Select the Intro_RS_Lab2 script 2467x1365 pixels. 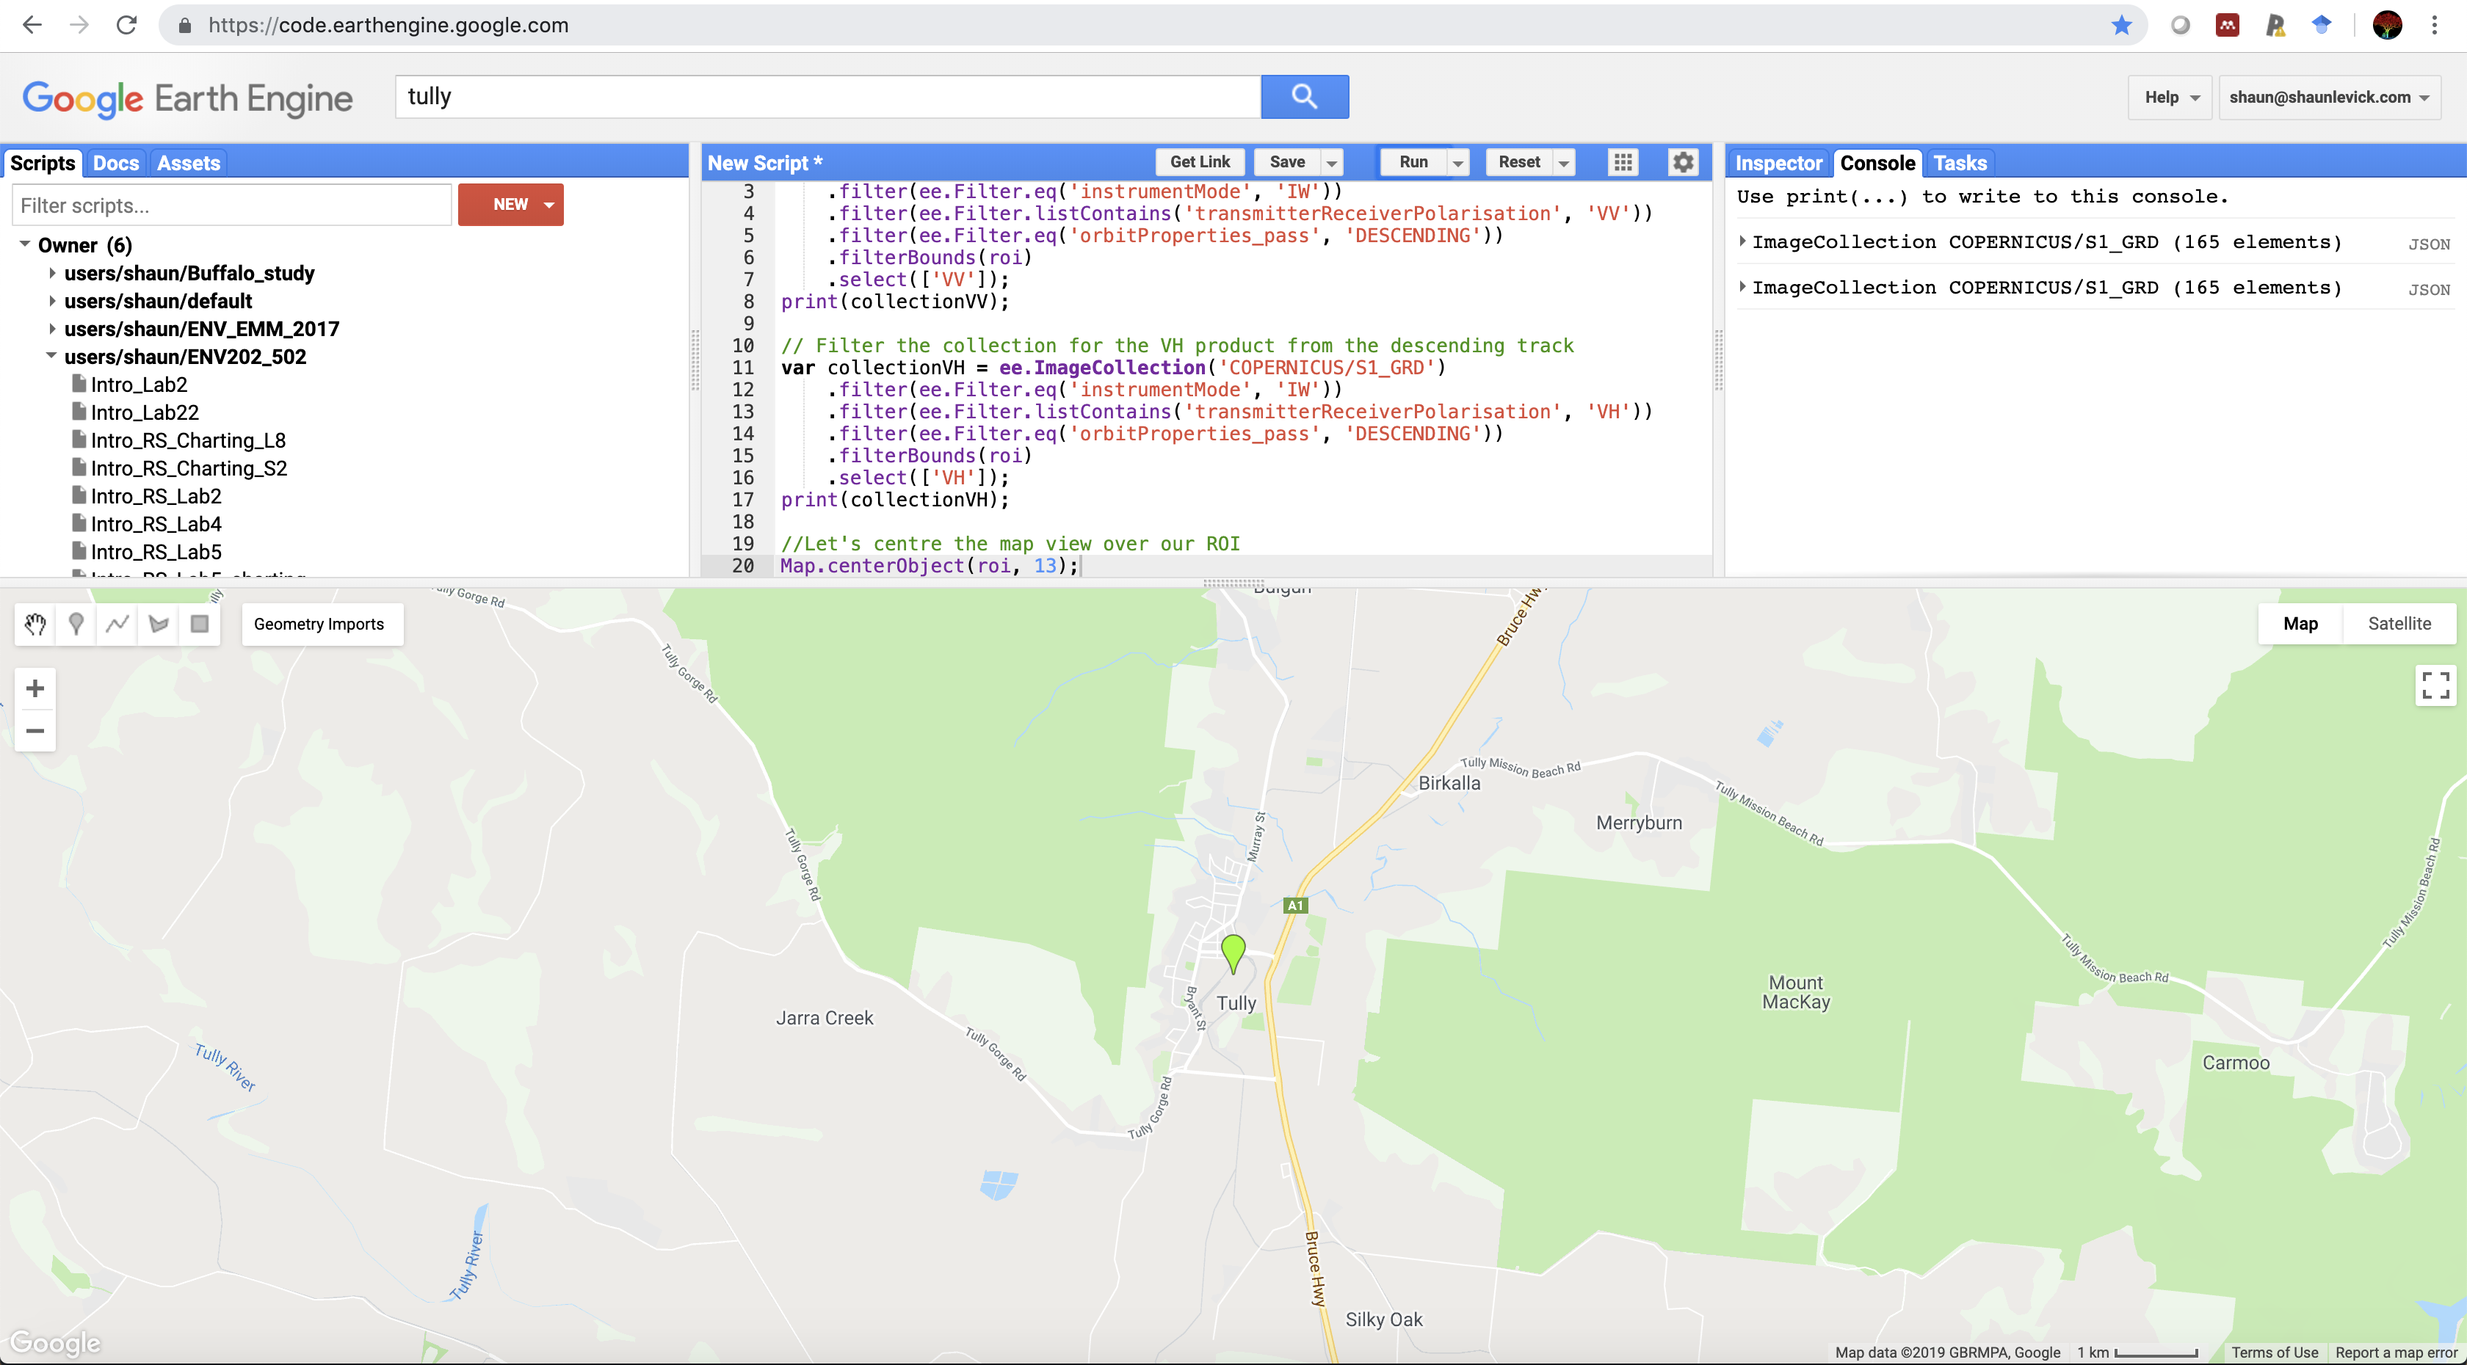153,496
